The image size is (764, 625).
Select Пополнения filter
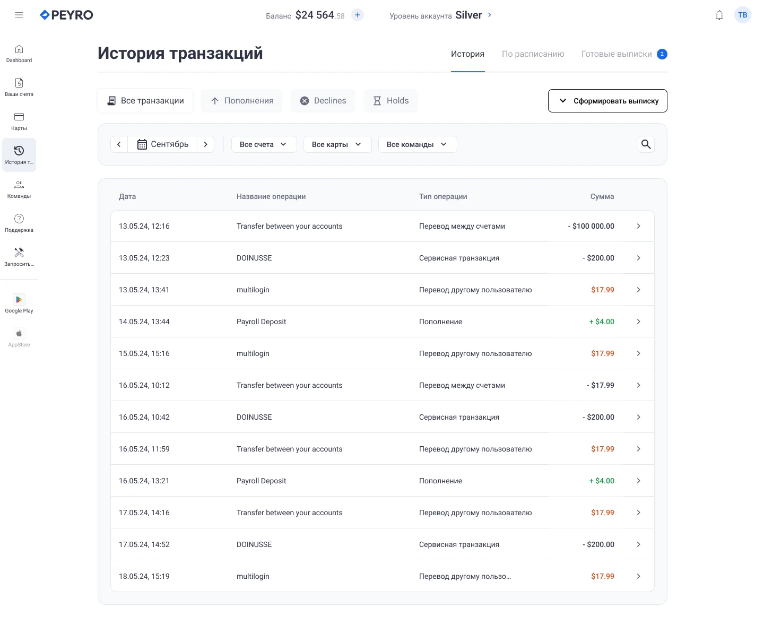tap(241, 101)
